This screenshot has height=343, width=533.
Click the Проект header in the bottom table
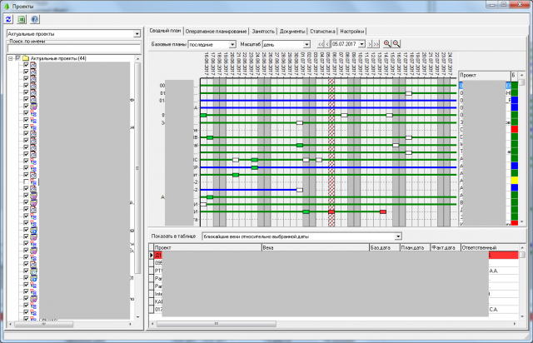click(207, 247)
